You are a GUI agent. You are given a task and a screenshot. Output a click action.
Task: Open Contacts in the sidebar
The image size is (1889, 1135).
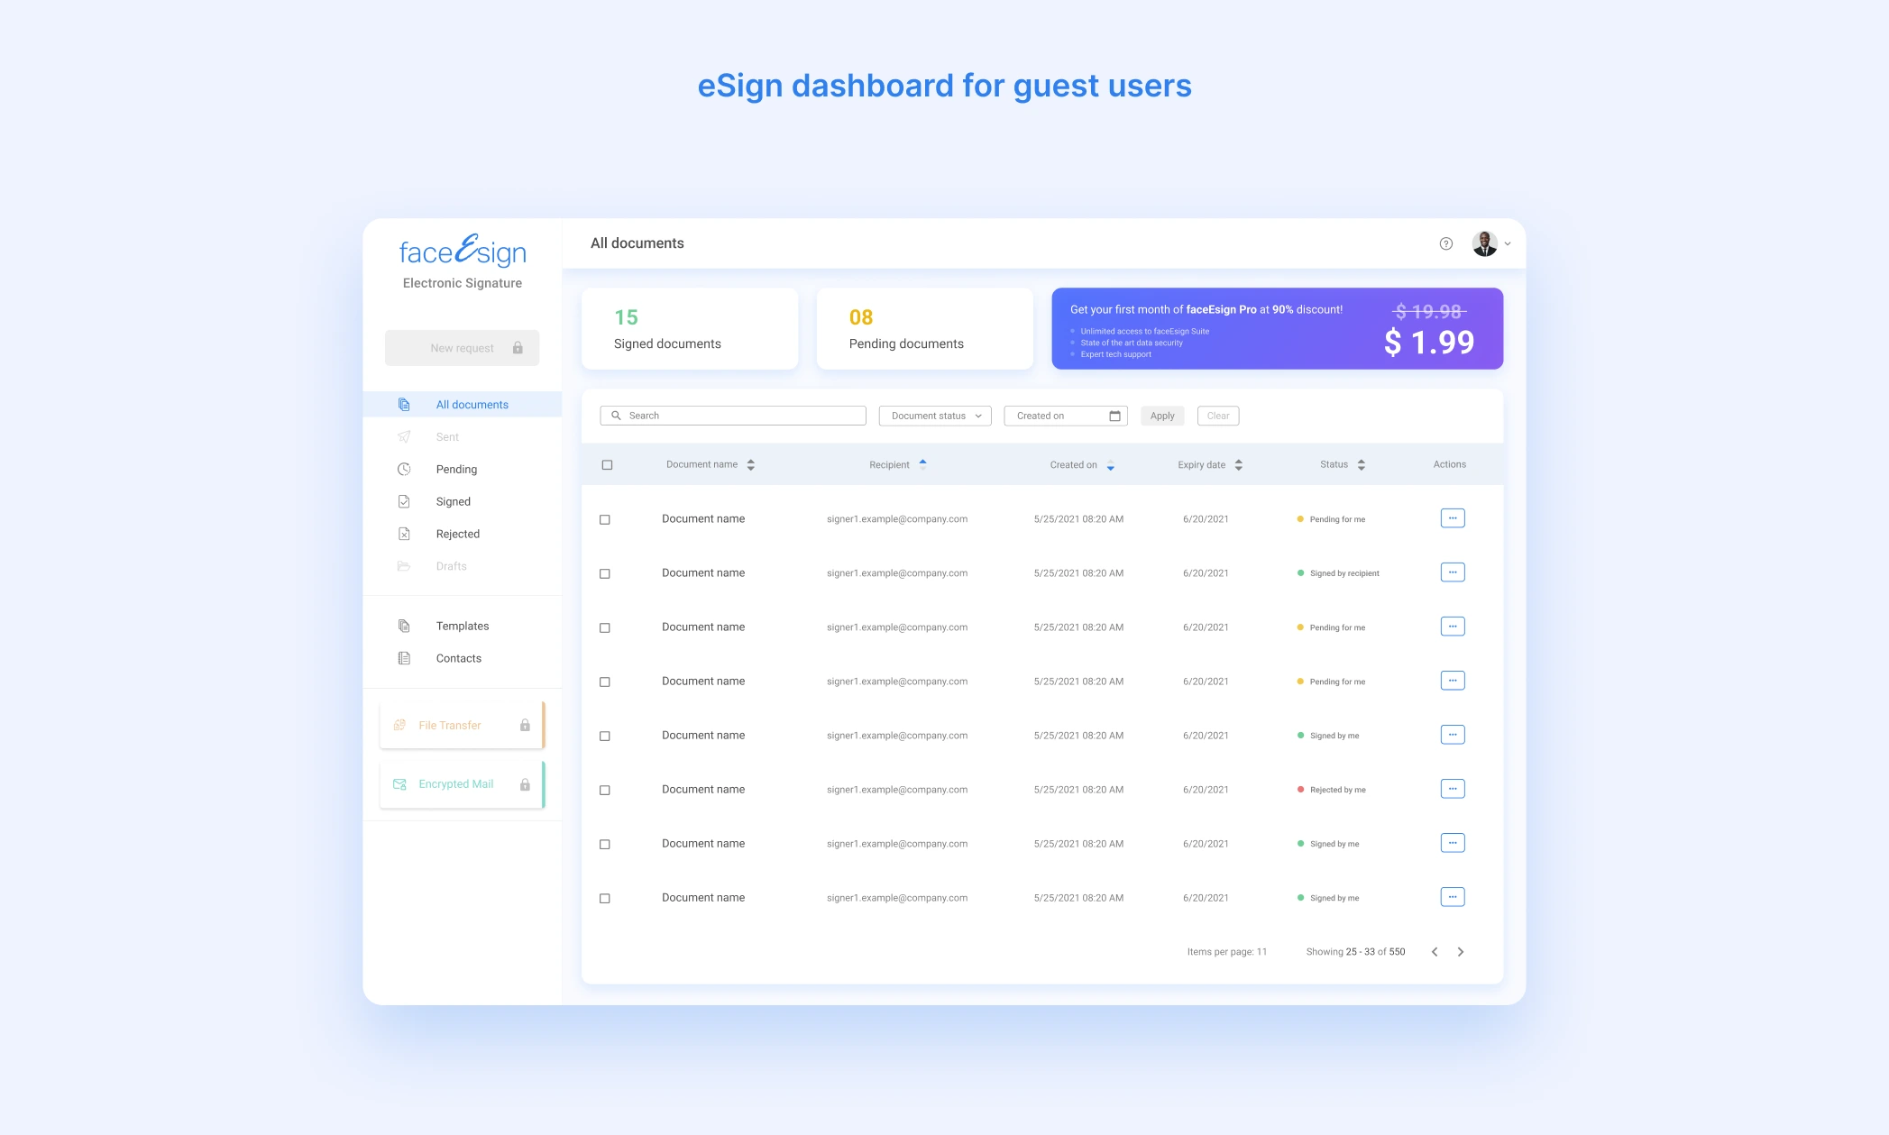tap(463, 659)
